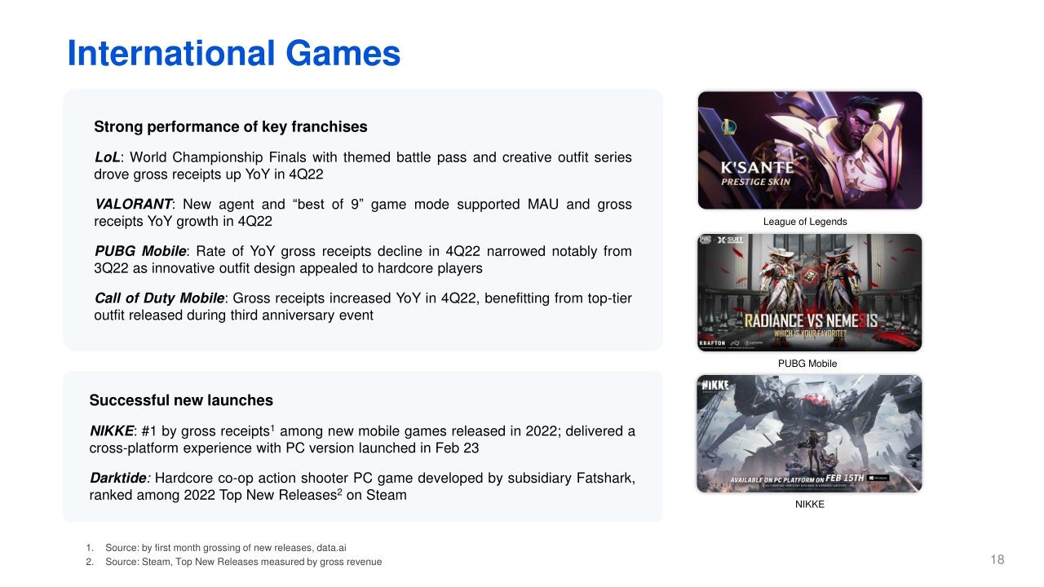
Task: Select the KRAFTON logo on PUBG image
Action: pos(714,343)
